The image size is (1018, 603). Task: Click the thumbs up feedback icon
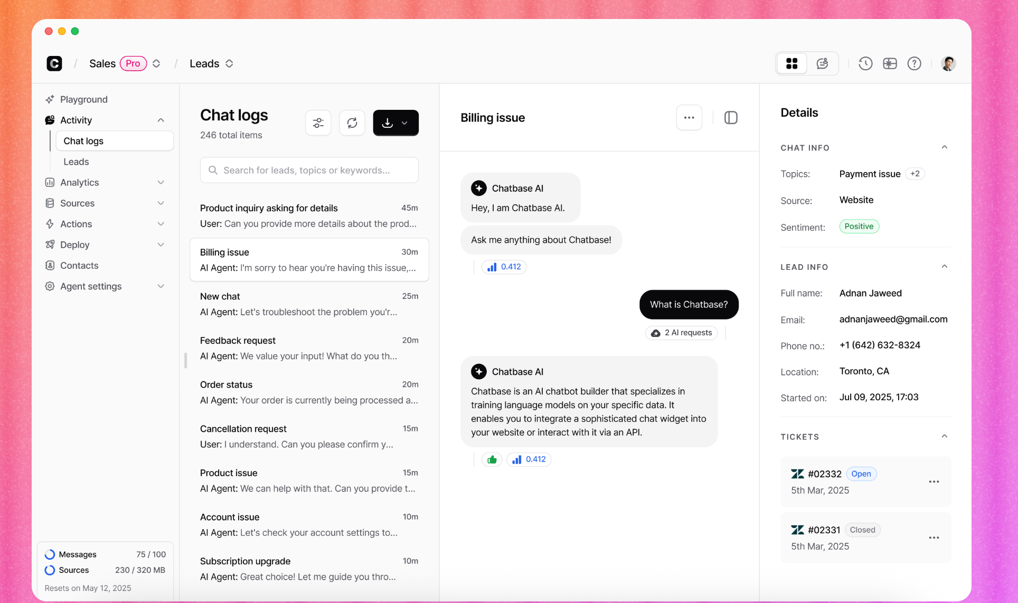coord(492,459)
